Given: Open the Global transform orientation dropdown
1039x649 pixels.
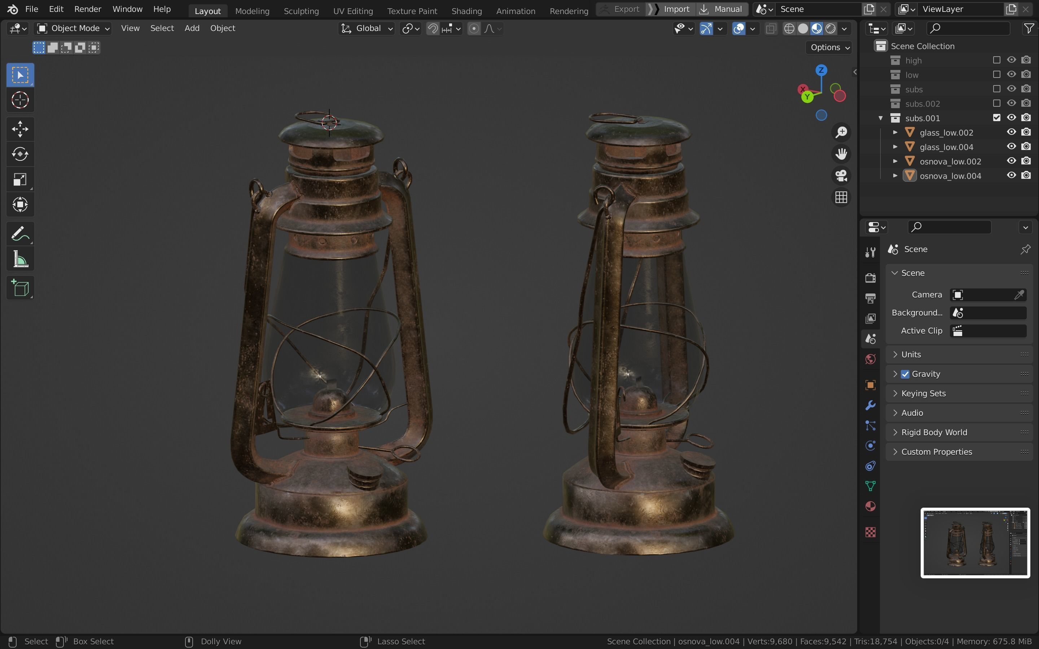Looking at the screenshot, I should pyautogui.click(x=367, y=28).
